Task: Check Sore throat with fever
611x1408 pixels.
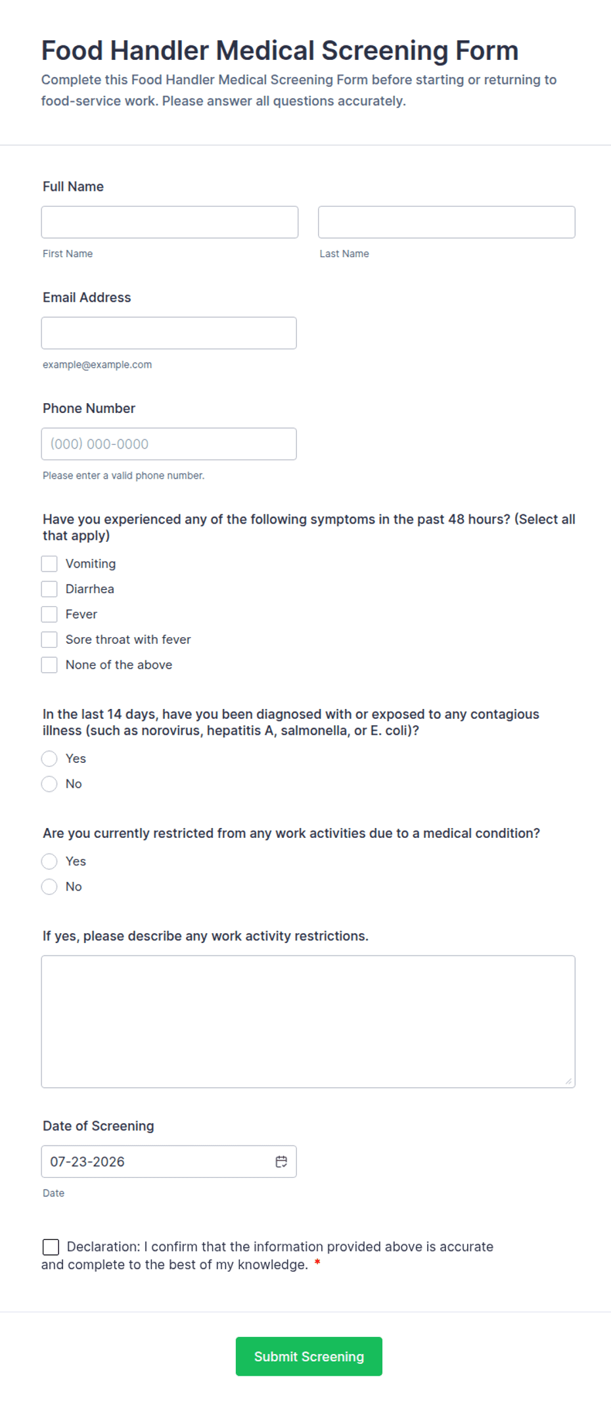Action: tap(49, 639)
